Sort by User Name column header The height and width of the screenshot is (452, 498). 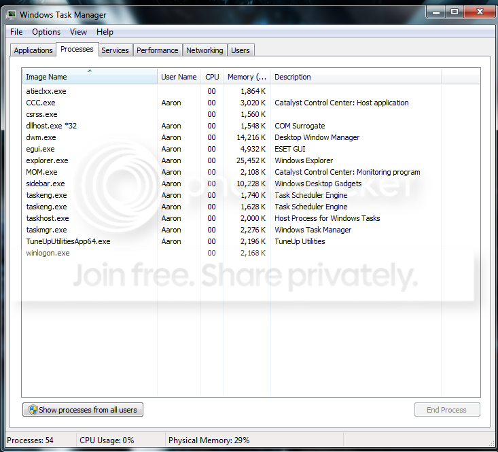pos(179,77)
